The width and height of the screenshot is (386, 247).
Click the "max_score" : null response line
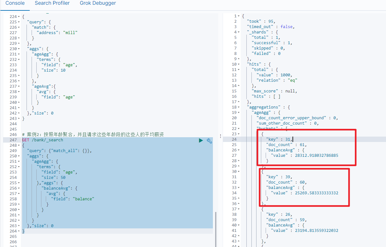[x=274, y=91]
